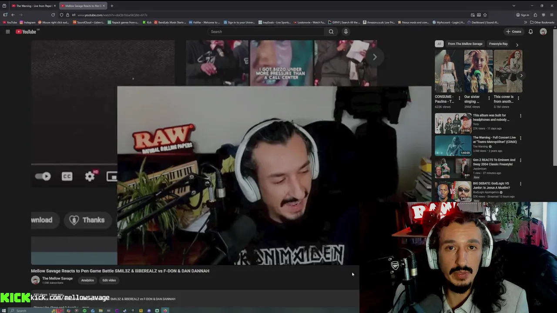Viewport: 557px width, 313px height.
Task: Click the Thanks button in the video
Action: pos(87,220)
